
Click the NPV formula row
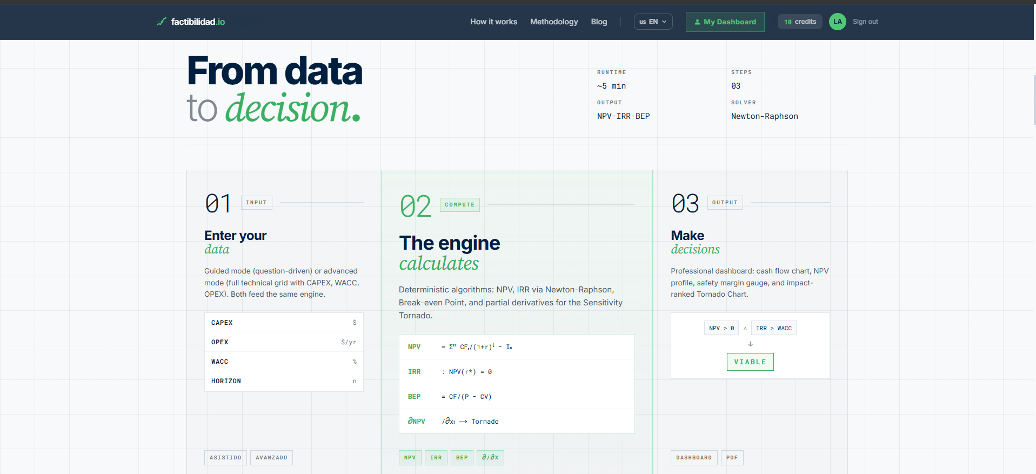[517, 347]
